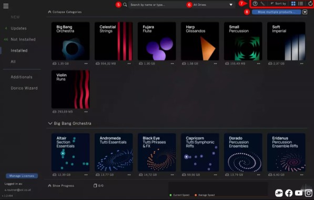
Task: Select the Violin Runs thumbnail
Action: [70, 89]
